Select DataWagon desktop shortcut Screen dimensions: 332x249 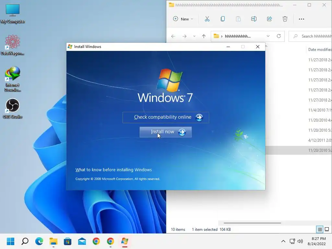[x=13, y=45]
